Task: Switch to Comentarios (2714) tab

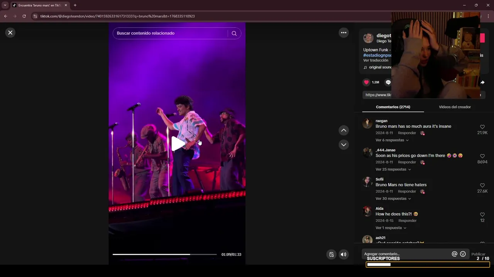Action: (393, 107)
